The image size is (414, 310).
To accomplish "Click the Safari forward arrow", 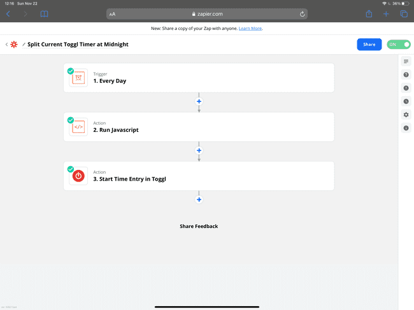I will 25,14.
